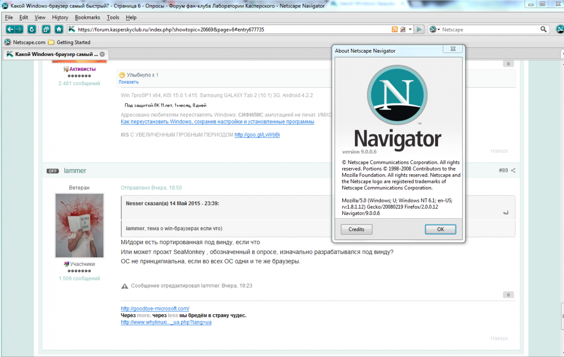The width and height of the screenshot is (564, 357).
Task: Open the Help menu
Action: pos(131,17)
